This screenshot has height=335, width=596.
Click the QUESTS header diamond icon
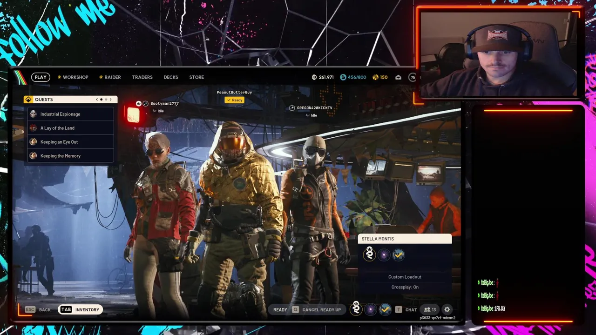coord(28,100)
